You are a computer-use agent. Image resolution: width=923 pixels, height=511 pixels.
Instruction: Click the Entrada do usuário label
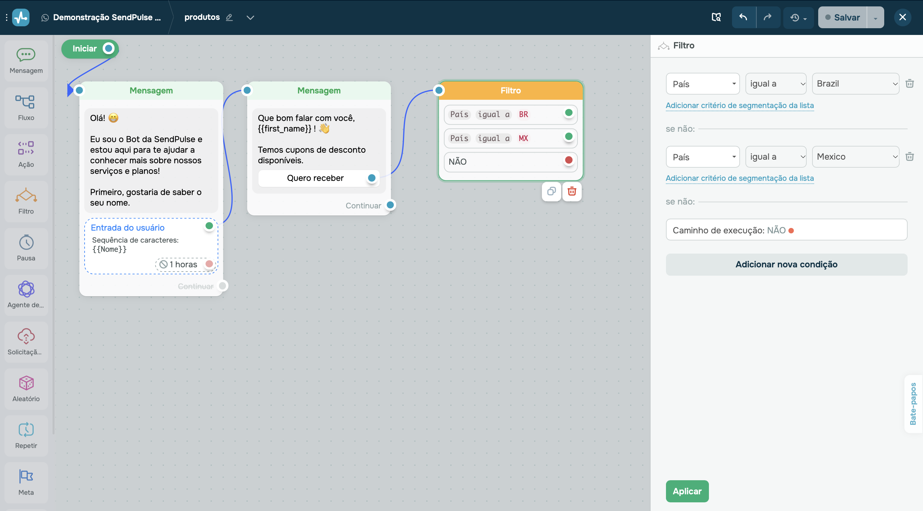coord(128,228)
